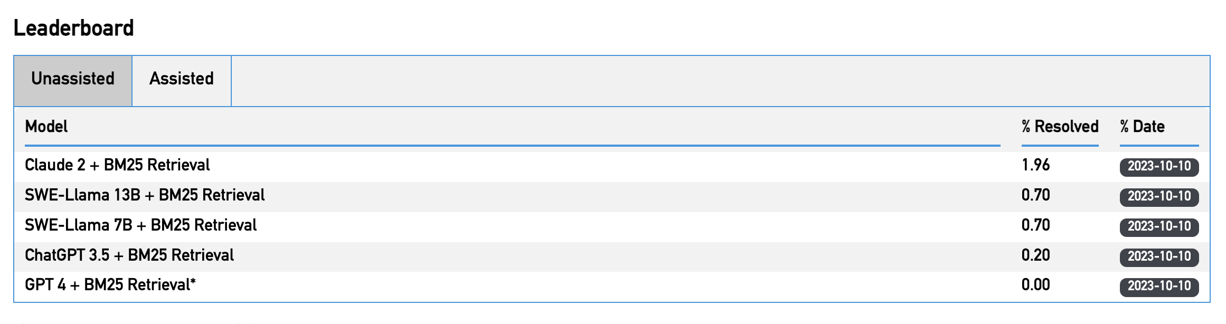1226x324 pixels.
Task: Click the Leaderboard heading
Action: (73, 28)
